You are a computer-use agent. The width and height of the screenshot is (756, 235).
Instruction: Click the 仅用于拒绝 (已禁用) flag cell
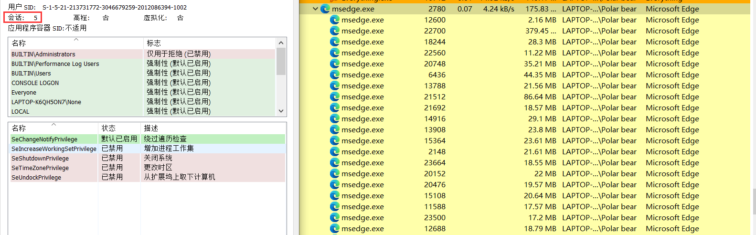(x=179, y=54)
